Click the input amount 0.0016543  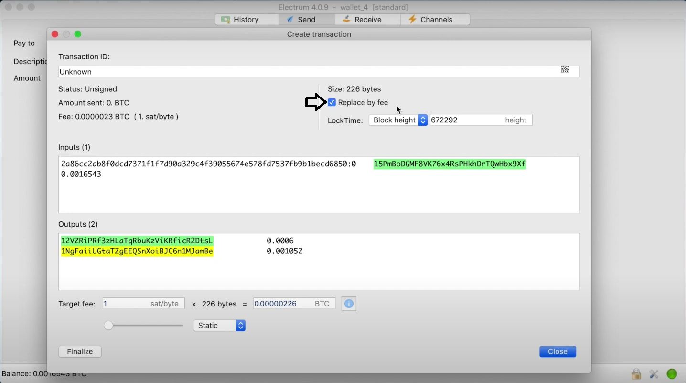pos(81,175)
